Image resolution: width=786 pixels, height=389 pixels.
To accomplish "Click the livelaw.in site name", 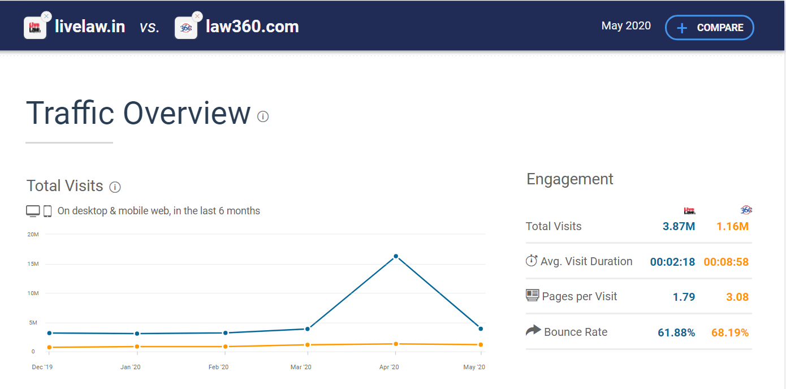I will click(90, 27).
